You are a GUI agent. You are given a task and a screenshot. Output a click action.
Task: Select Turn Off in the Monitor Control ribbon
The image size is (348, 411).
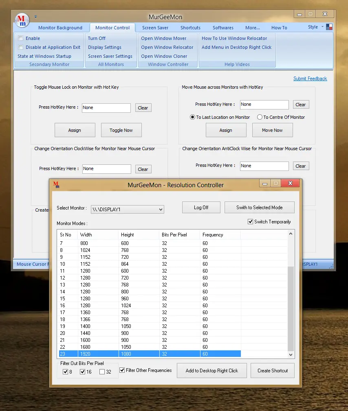(97, 38)
